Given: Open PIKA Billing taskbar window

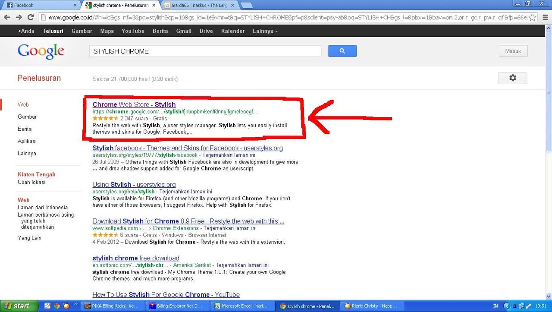Looking at the screenshot, I should point(112,306).
